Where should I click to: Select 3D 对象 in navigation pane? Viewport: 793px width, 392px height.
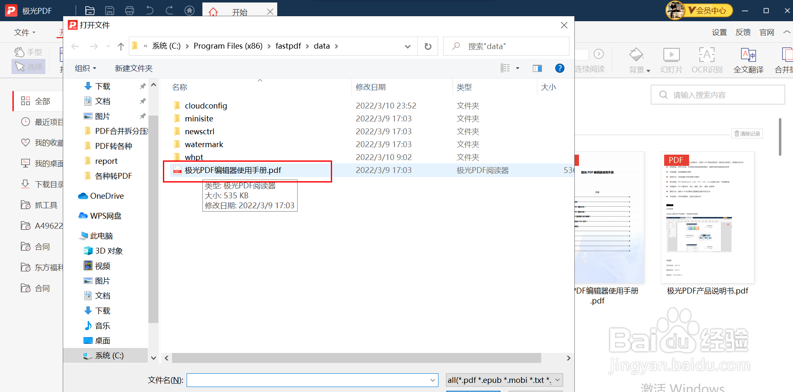coord(109,251)
